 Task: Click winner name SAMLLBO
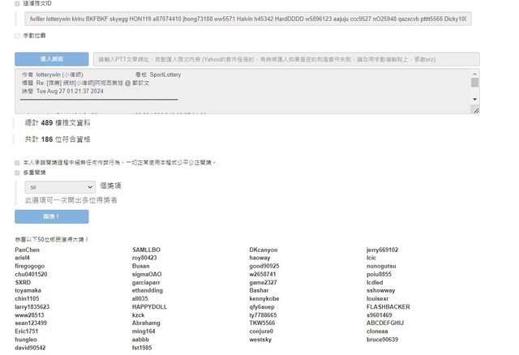coord(146,250)
